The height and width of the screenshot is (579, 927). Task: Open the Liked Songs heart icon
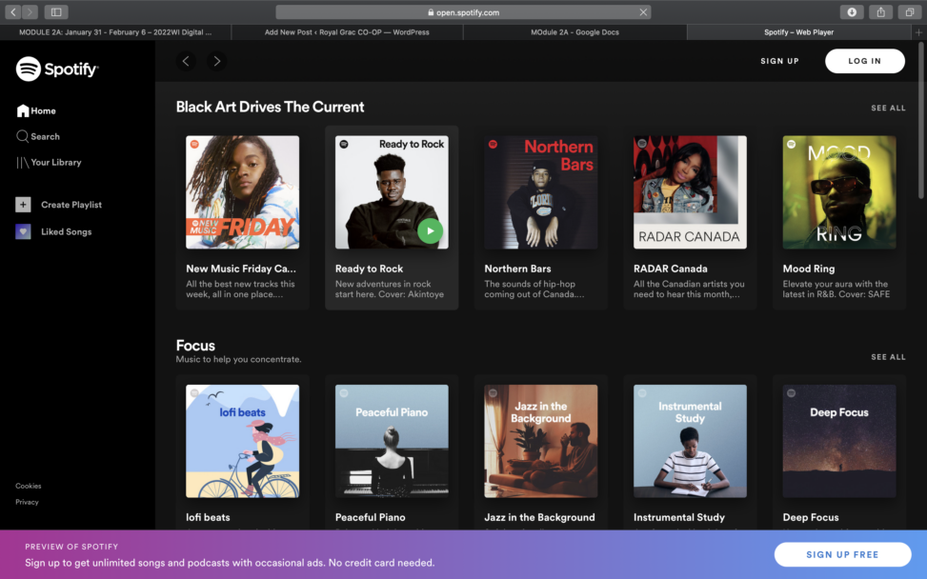[x=23, y=231]
